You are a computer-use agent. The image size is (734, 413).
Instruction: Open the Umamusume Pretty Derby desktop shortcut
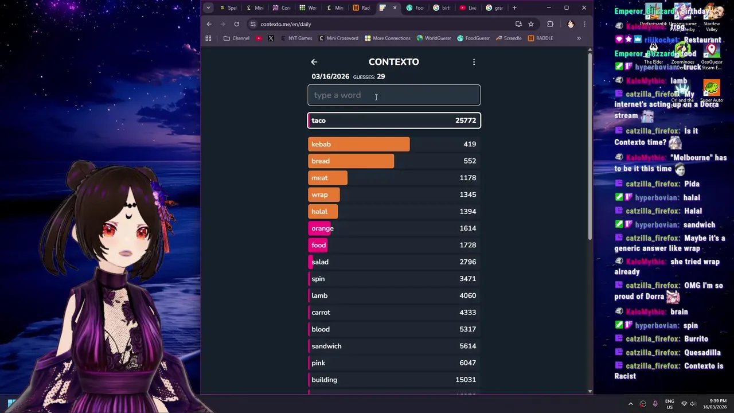(x=682, y=17)
